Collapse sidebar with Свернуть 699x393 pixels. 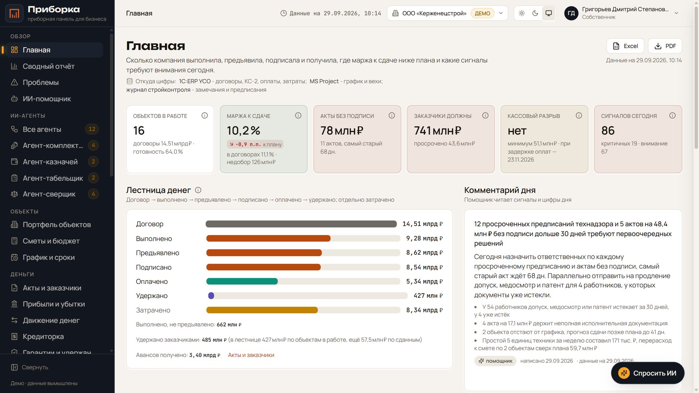(29, 367)
